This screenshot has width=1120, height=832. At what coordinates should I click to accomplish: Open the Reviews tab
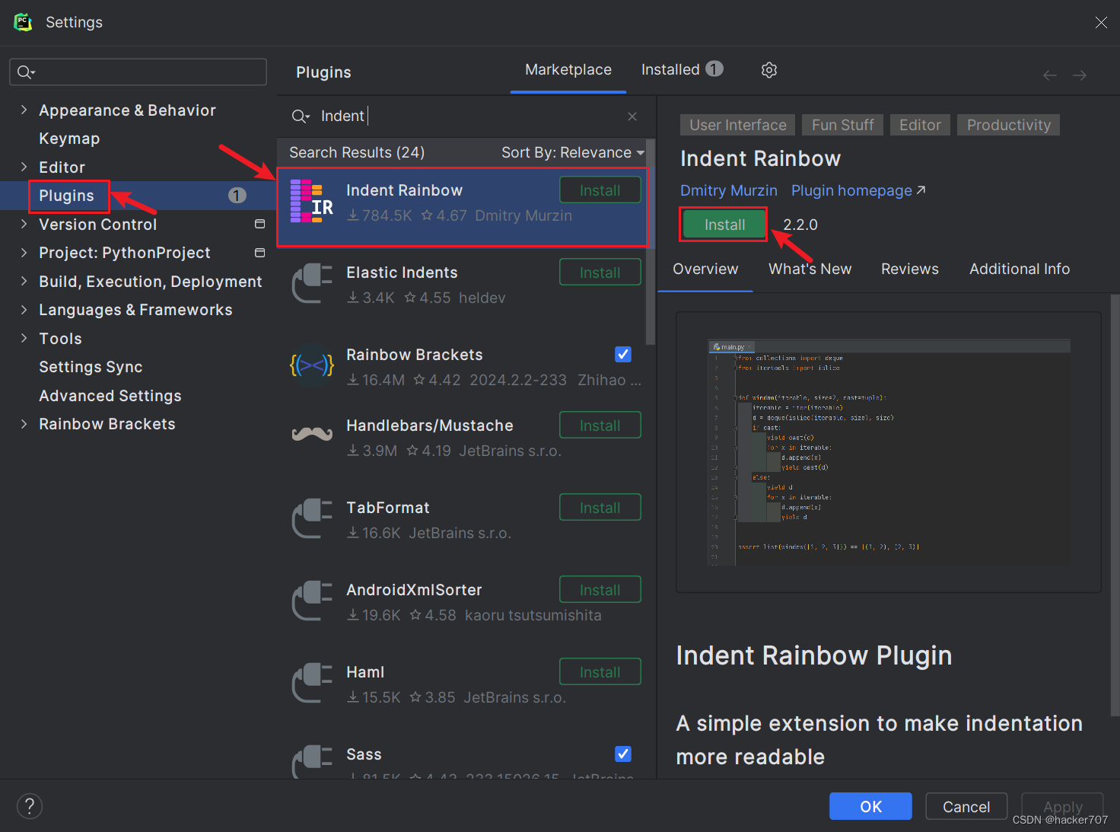click(x=909, y=269)
